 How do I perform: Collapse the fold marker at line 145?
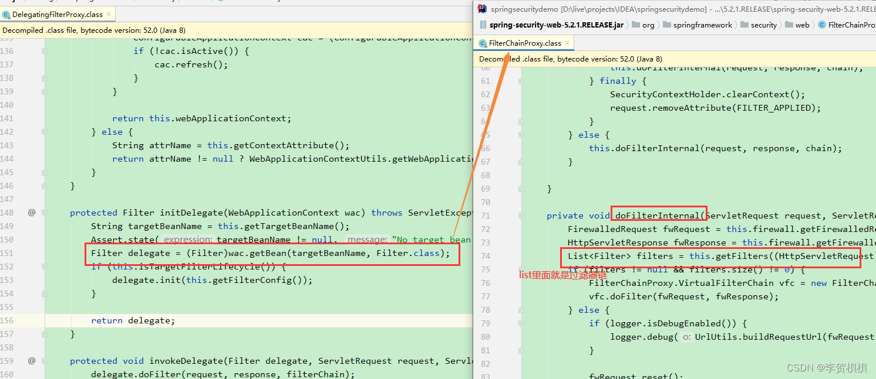pyautogui.click(x=45, y=172)
